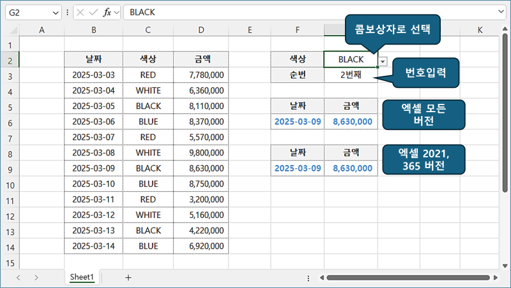The image size is (511, 288).
Task: Click the Enter checkmark icon in formula bar
Action: 92,12
